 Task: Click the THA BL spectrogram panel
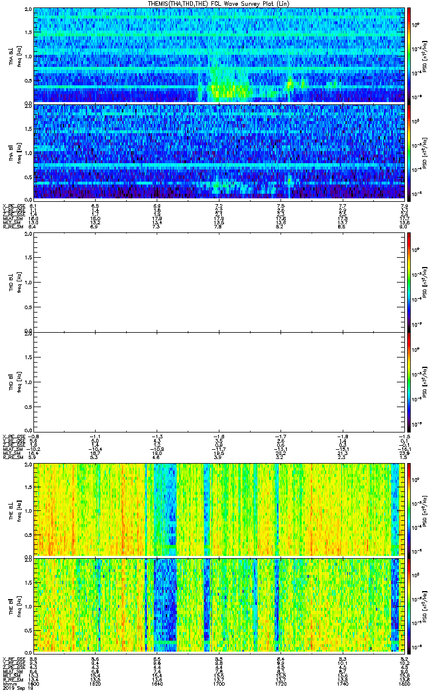(219, 55)
